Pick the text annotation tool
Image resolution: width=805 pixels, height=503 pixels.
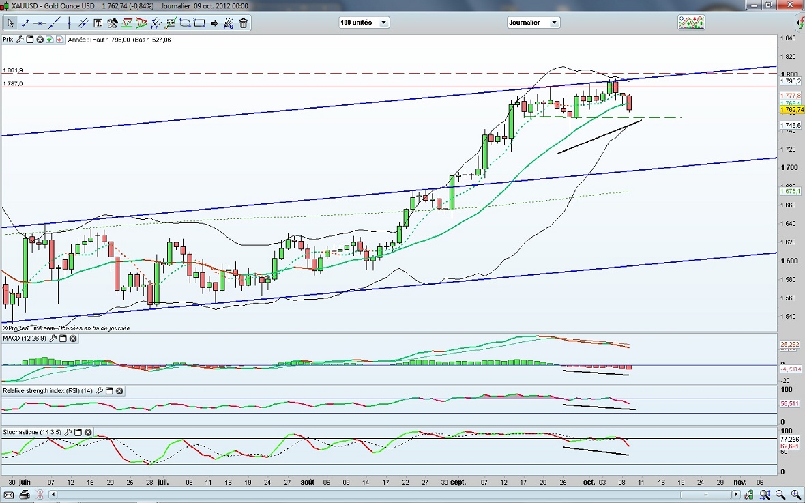tap(98, 23)
